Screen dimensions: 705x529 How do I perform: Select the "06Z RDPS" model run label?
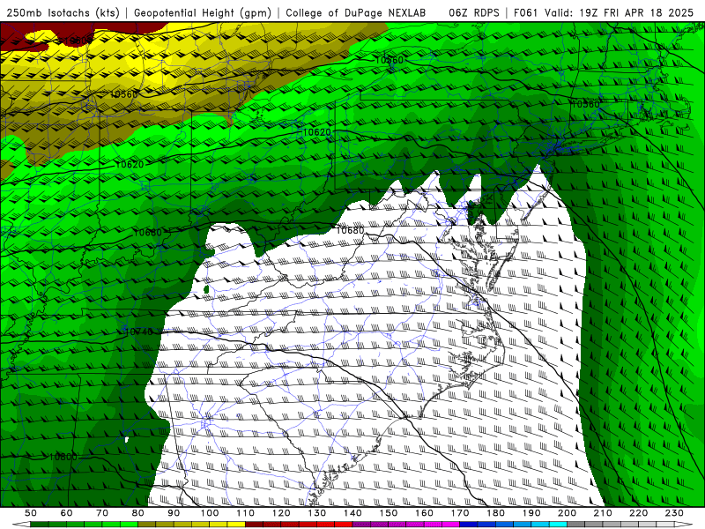point(474,12)
